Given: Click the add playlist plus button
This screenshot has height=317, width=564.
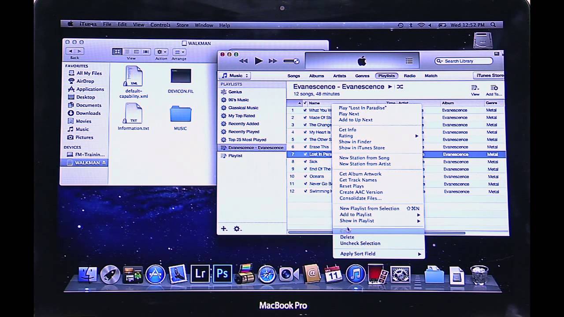Looking at the screenshot, I should point(224,229).
